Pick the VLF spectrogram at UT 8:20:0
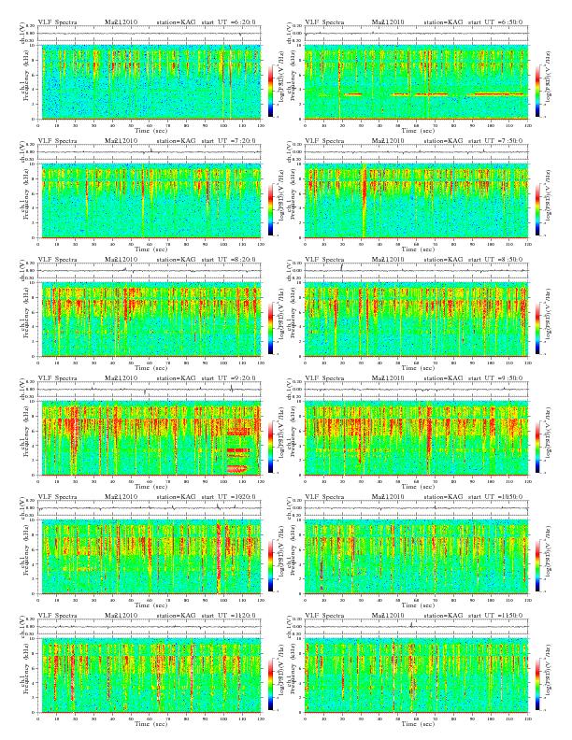Viewport: 572px width, 740px height. coord(150,320)
